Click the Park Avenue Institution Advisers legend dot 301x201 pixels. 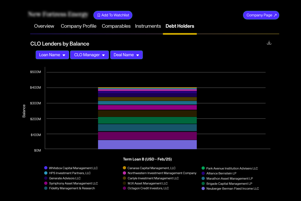point(203,168)
